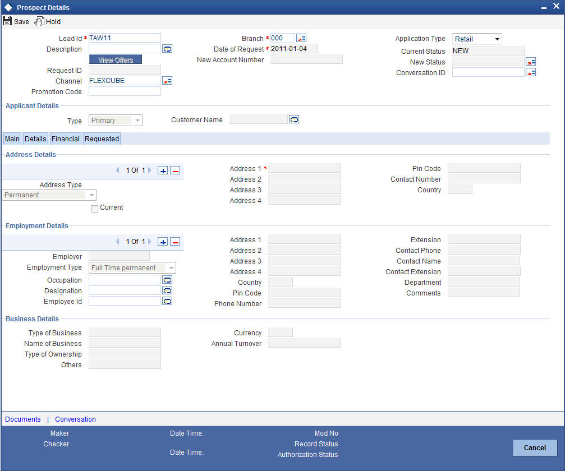Click the Save floppy disk icon
Viewport: 565px width, 471px height.
(7, 21)
